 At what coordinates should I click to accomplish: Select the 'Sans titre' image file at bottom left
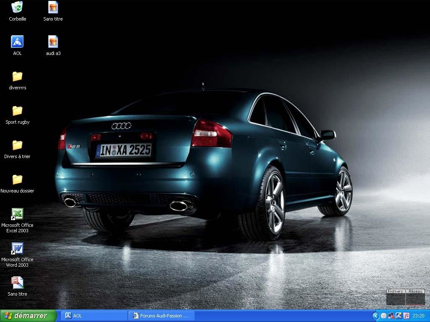point(17,283)
